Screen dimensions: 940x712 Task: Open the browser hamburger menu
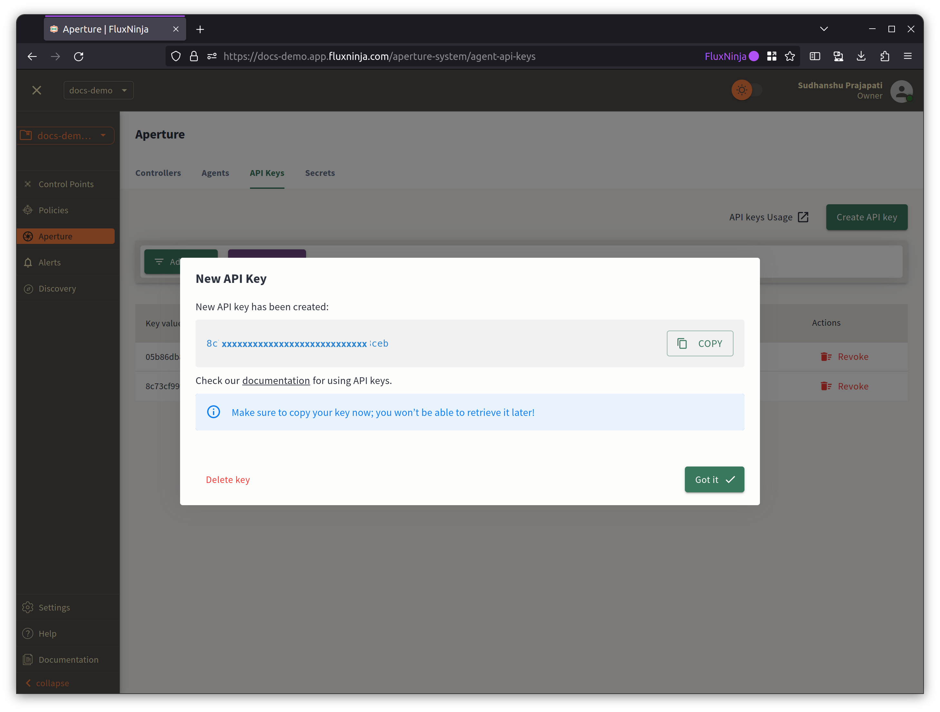tap(908, 56)
